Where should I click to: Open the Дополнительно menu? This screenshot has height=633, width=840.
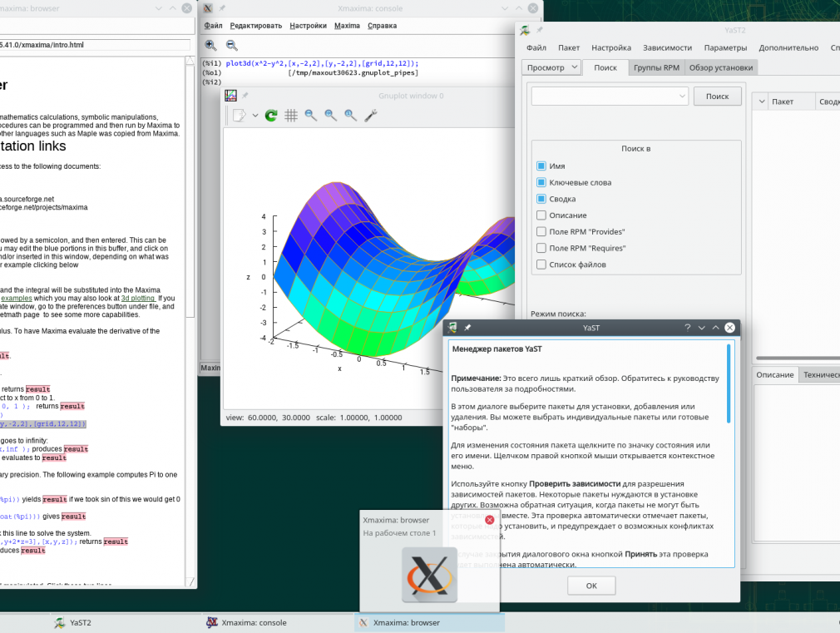coord(788,47)
